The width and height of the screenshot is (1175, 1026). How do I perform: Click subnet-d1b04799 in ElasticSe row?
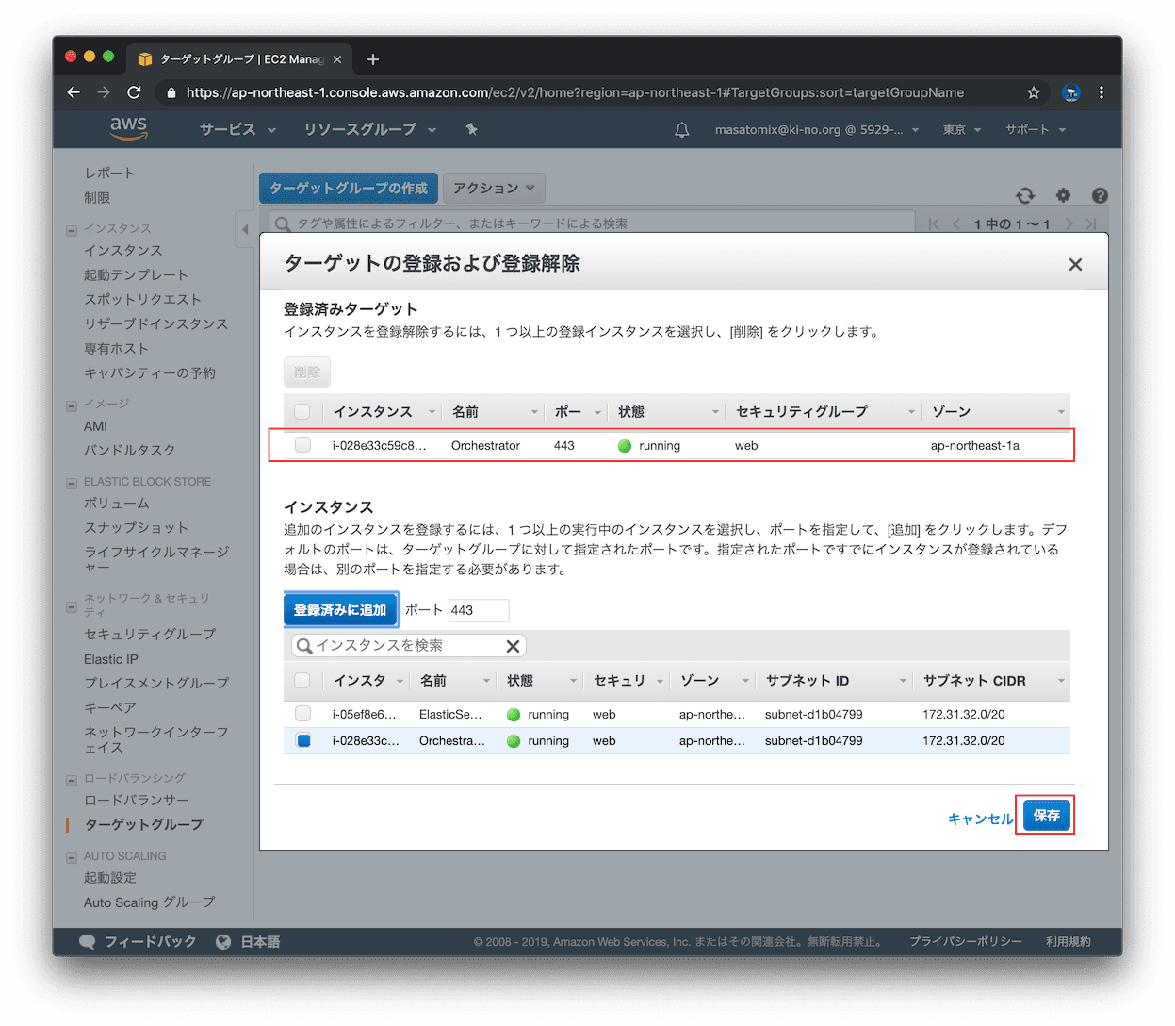click(x=814, y=714)
